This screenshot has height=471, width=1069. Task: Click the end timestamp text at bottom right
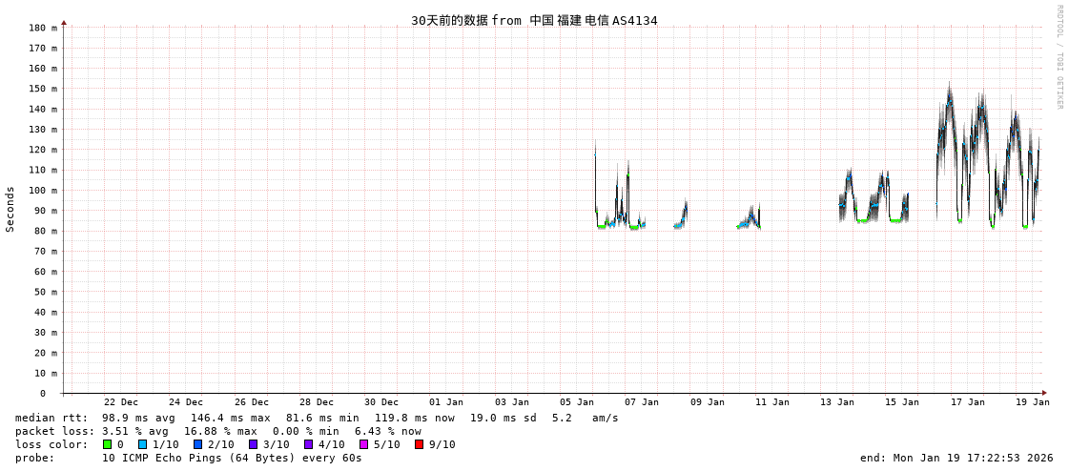(956, 458)
